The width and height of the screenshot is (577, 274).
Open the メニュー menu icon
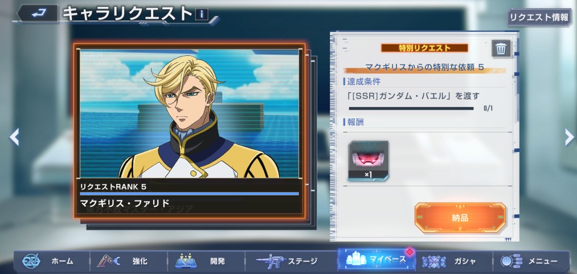[x=511, y=261]
